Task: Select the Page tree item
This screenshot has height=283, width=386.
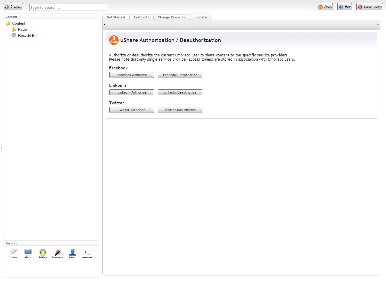Action: point(22,29)
